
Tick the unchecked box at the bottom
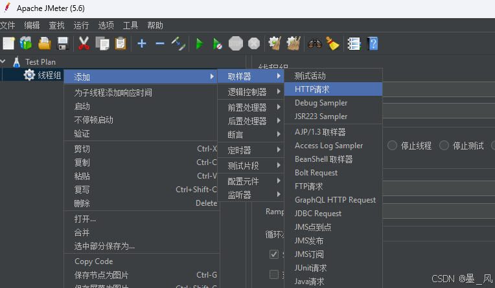(x=274, y=274)
